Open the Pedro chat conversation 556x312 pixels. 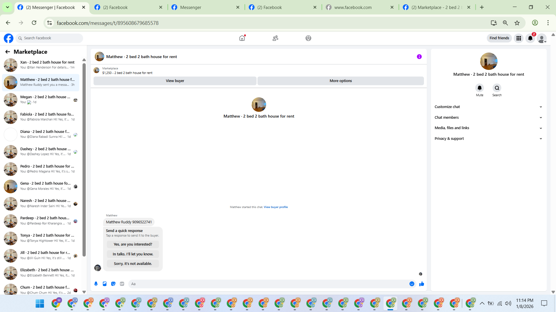[41, 169]
